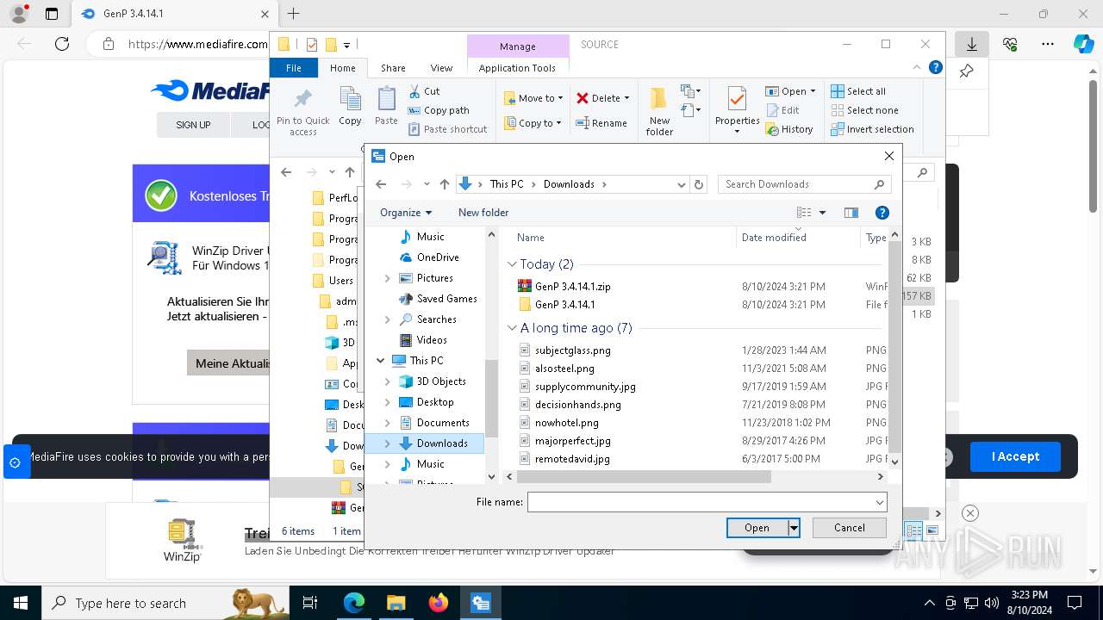1103x620 pixels.
Task: Click the Properties icon in Explorer ribbon
Action: 737,110
